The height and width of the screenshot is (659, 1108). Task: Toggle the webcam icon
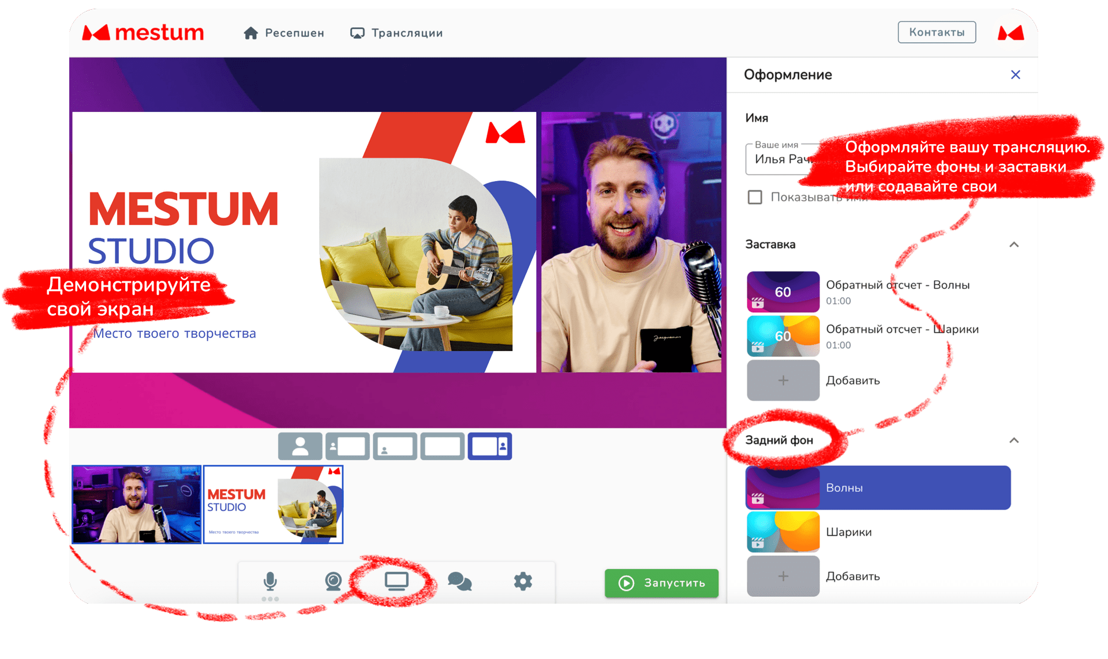click(334, 582)
